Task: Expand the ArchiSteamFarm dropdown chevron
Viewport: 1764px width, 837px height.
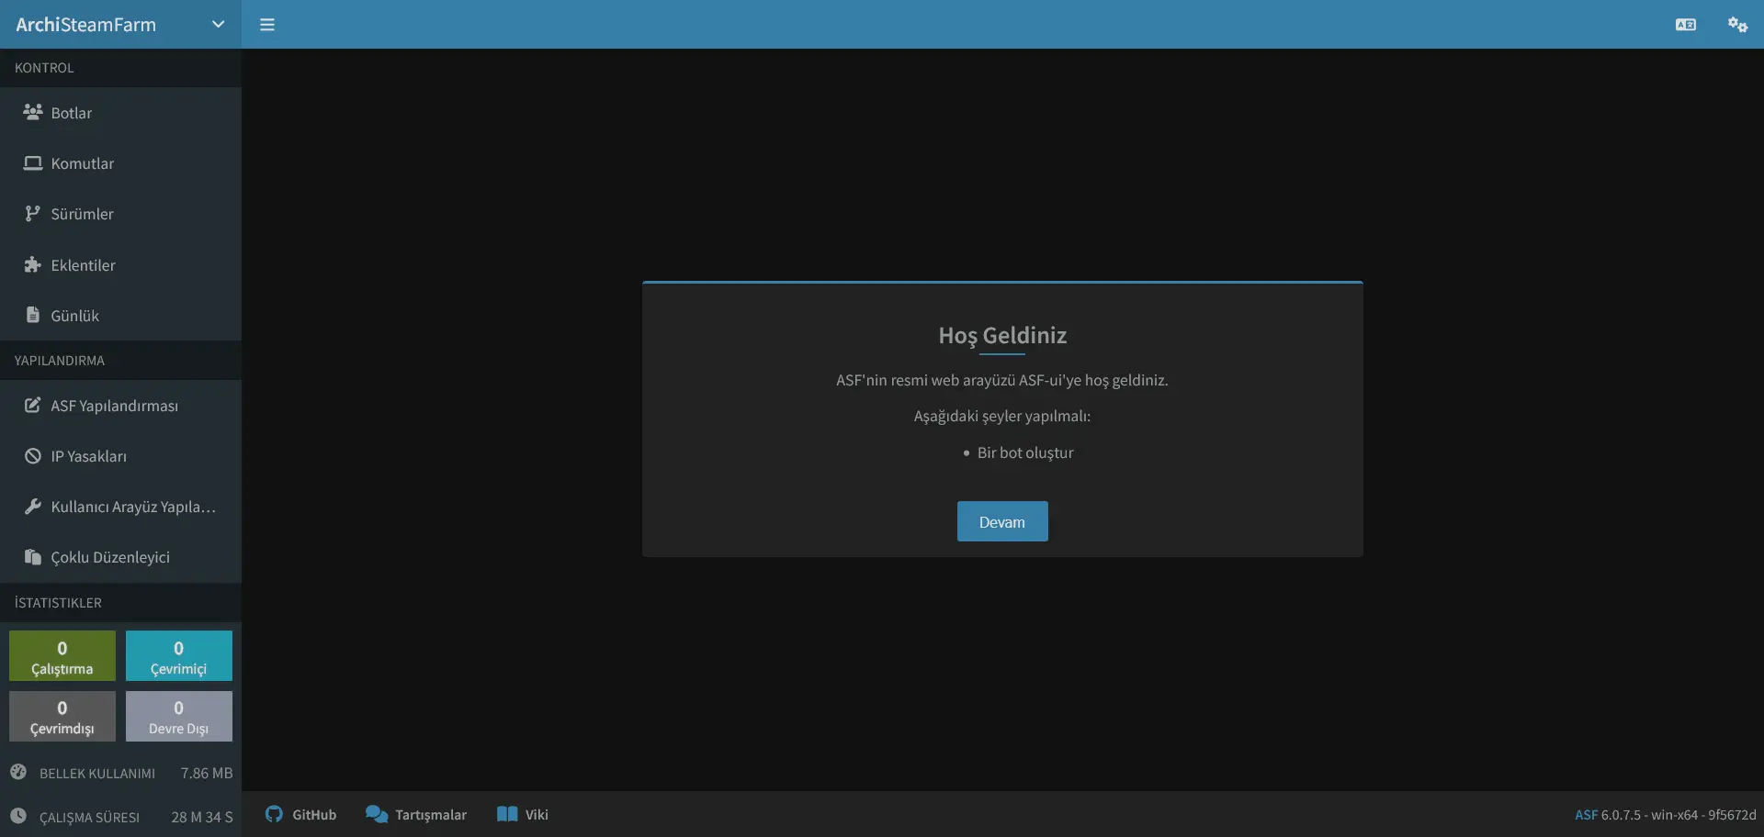Action: [x=218, y=25]
